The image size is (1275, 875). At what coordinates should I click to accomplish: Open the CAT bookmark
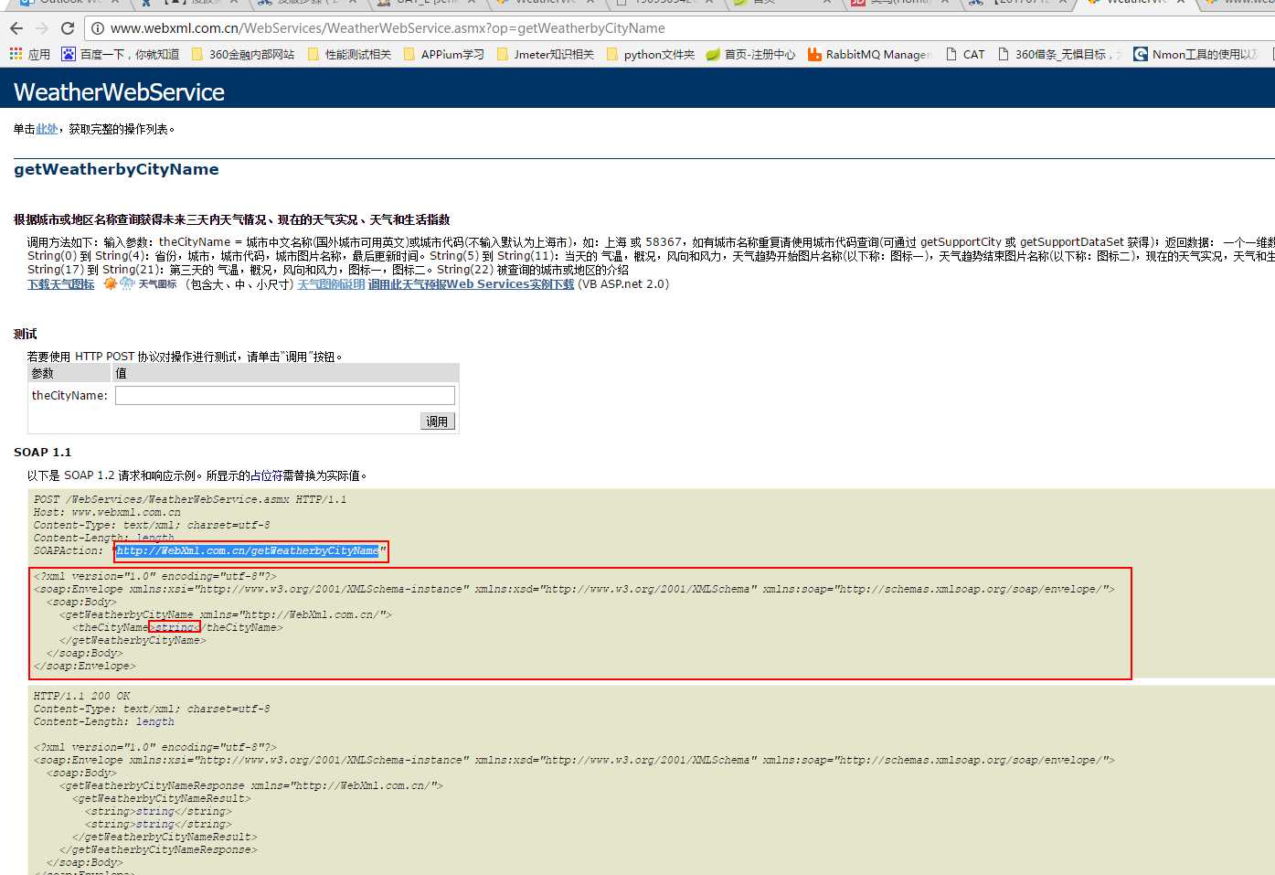click(x=965, y=54)
